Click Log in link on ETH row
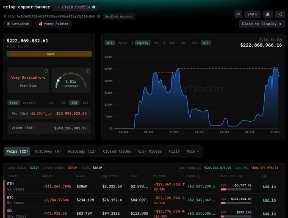 point(269,186)
